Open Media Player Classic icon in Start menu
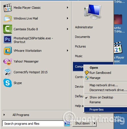 8,8
